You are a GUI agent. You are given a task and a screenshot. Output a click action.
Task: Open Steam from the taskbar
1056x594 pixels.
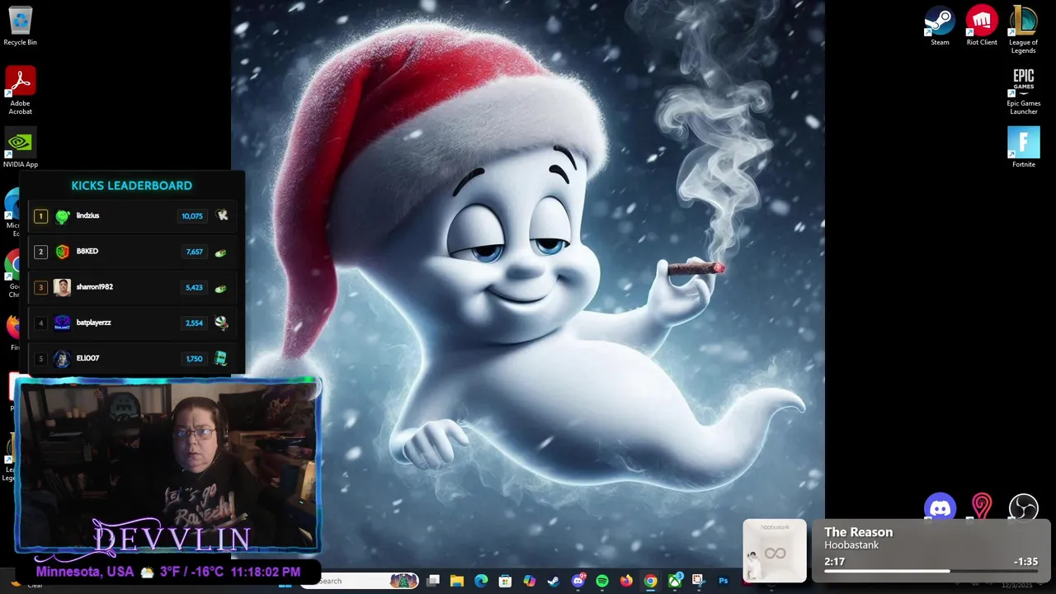tap(553, 581)
